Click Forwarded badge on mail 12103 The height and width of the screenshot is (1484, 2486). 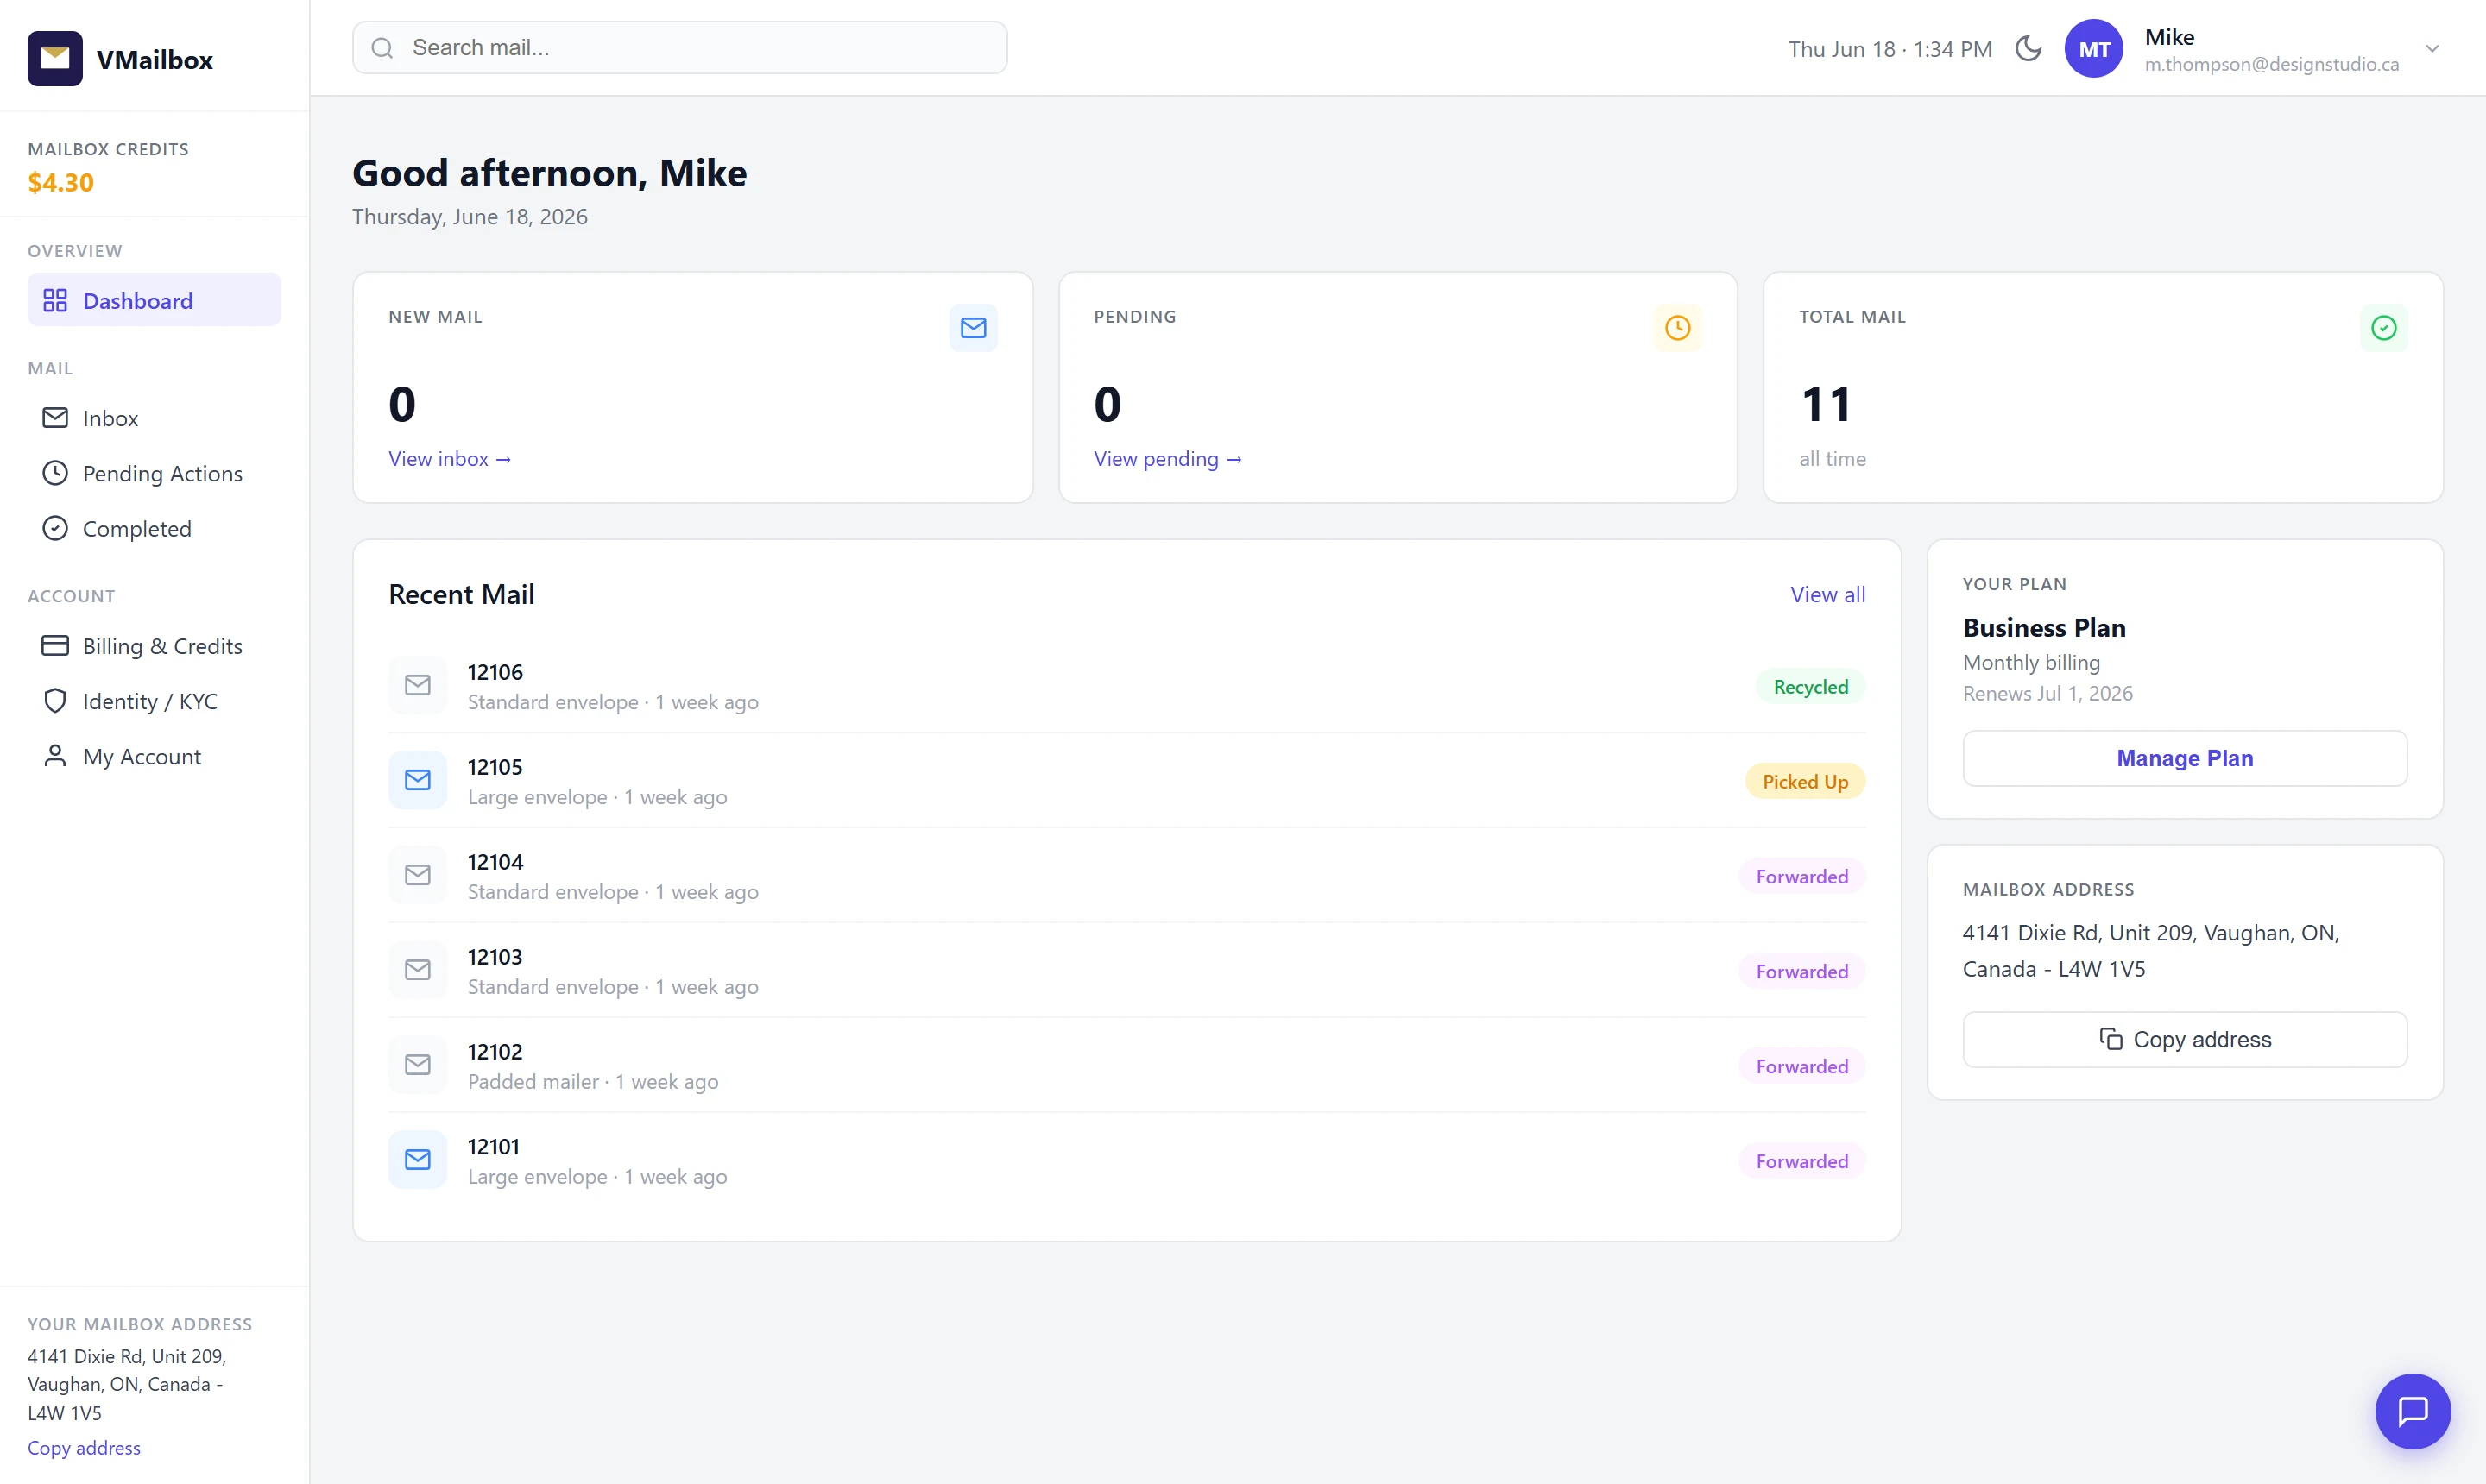[x=1801, y=972]
